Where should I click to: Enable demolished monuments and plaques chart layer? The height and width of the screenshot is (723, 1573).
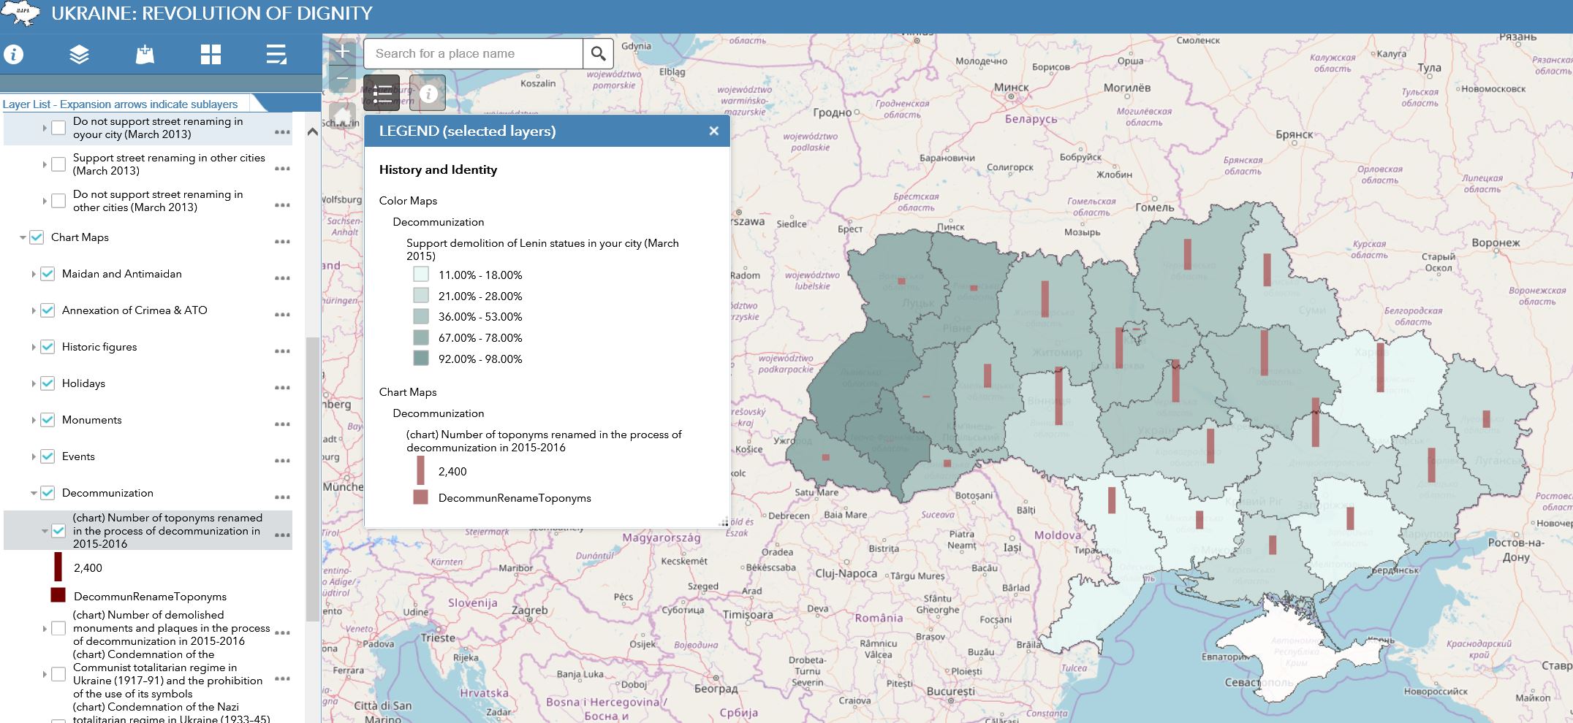pyautogui.click(x=58, y=628)
